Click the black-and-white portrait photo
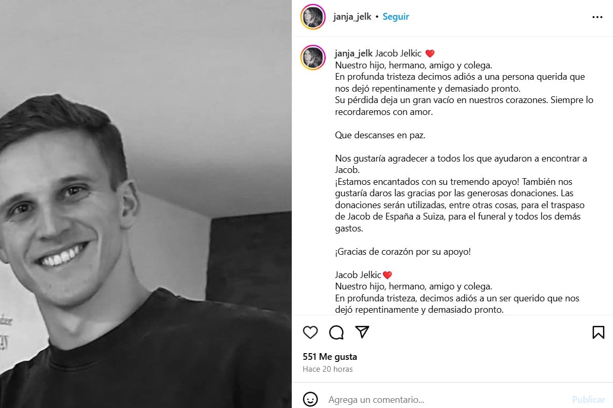The image size is (613, 408). point(146,204)
